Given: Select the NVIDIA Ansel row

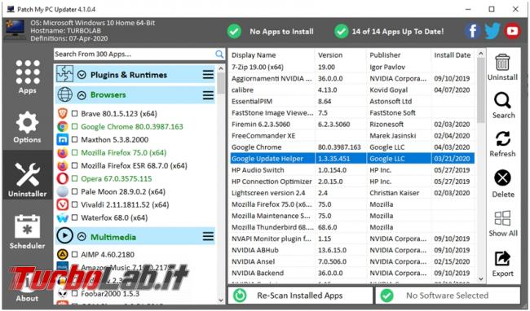Looking at the screenshot, I should (x=352, y=261).
